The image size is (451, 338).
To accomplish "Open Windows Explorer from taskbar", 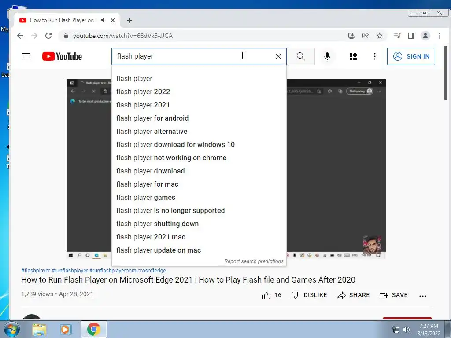I will pos(39,330).
